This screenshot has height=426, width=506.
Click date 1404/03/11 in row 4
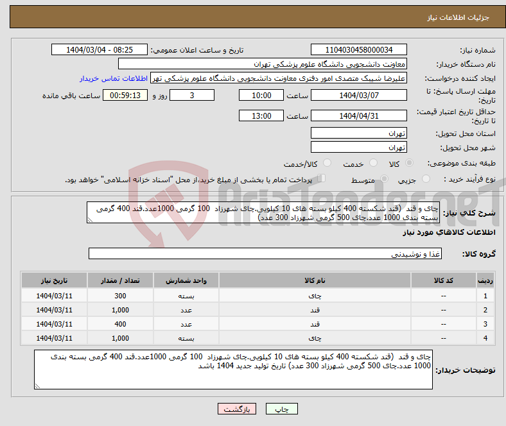(54, 338)
